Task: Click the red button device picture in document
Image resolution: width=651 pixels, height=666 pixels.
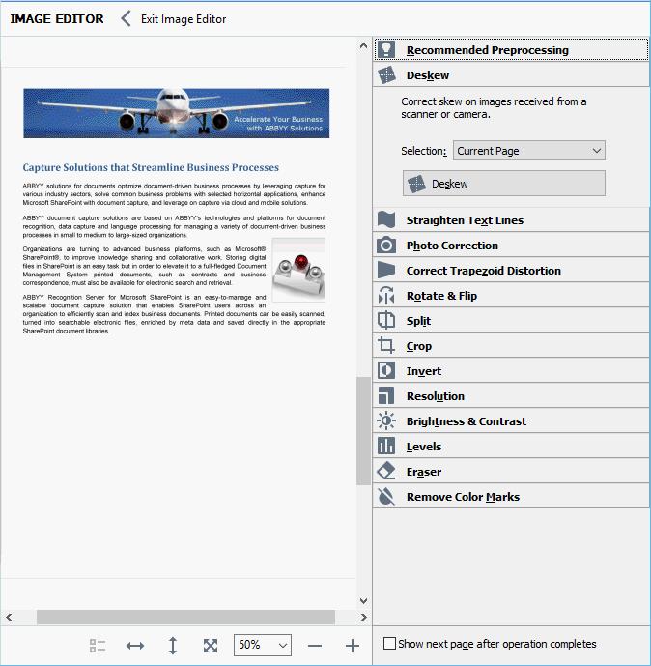Action: tap(298, 270)
